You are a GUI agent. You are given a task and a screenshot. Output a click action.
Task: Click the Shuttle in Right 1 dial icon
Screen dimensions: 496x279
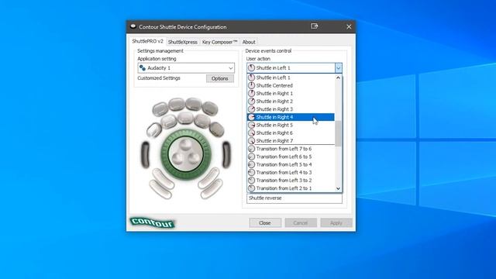[x=251, y=93]
